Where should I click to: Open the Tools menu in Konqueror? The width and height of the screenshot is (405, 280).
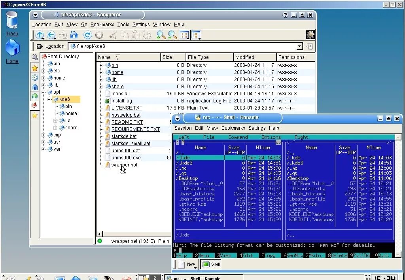[x=123, y=24]
